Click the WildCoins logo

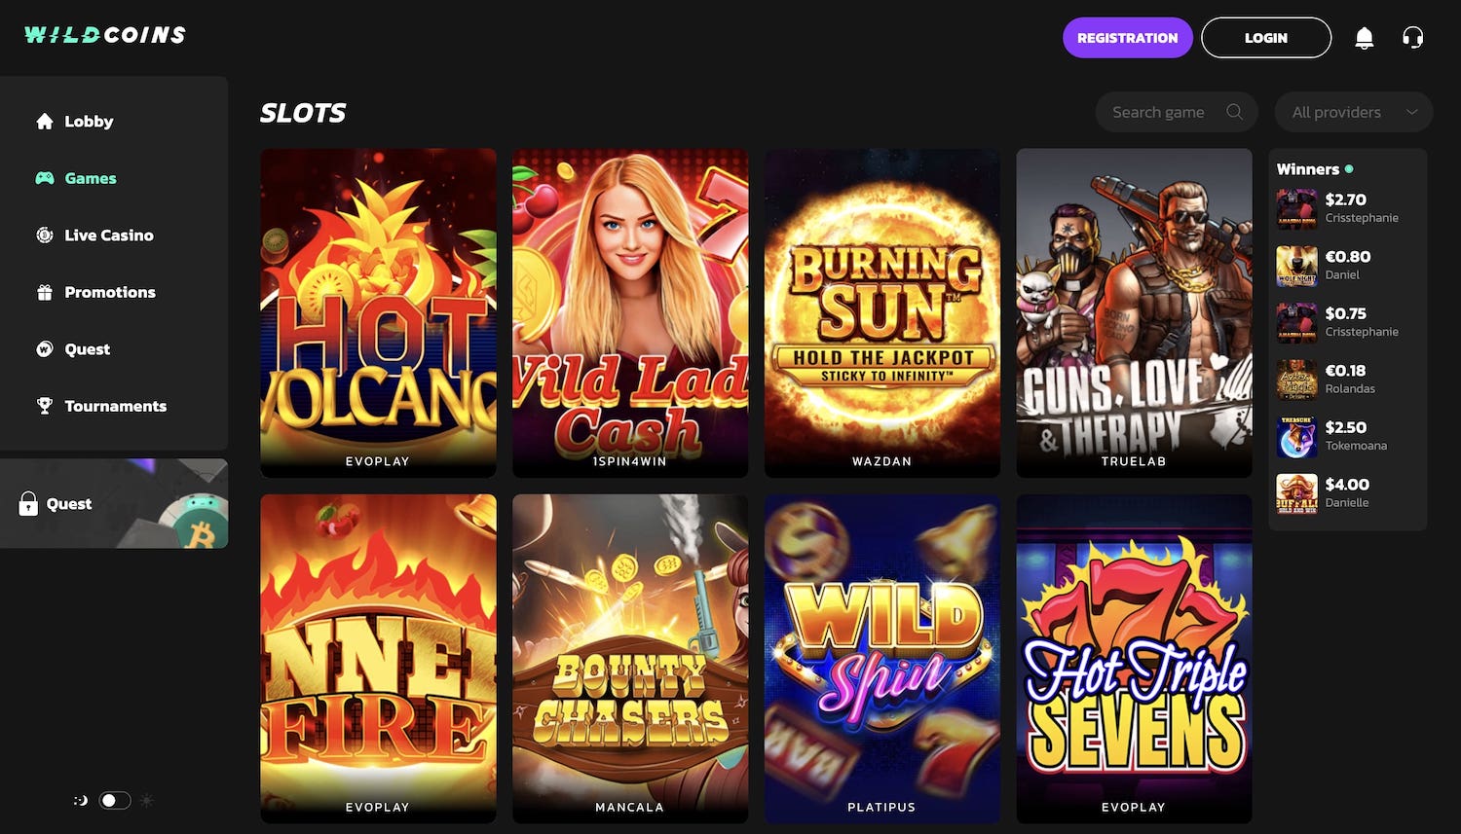click(x=105, y=35)
